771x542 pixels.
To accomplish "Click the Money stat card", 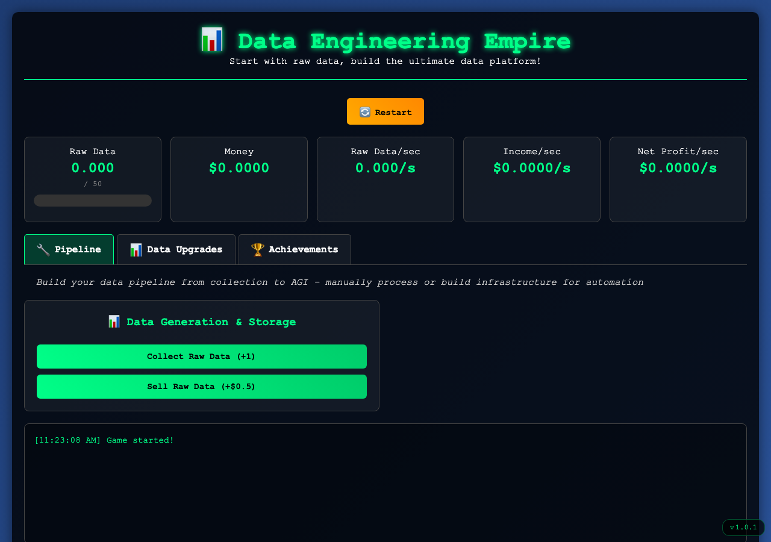I will 239,179.
